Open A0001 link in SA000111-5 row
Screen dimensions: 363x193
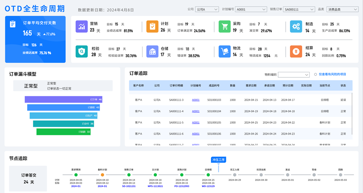click(x=196, y=122)
